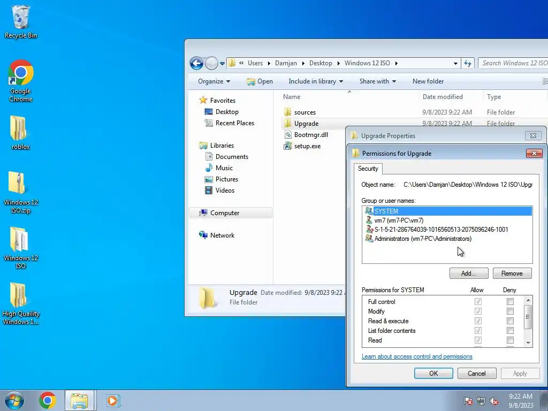Open the address bar previous locations dropdown
The height and width of the screenshot is (411, 548).
(x=455, y=63)
